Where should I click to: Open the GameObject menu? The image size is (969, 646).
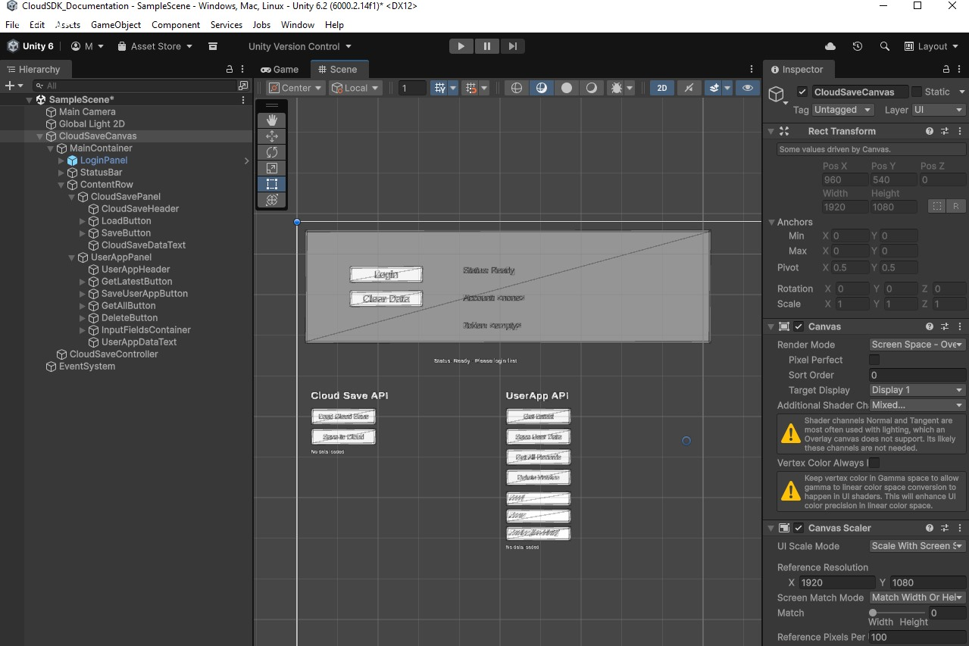116,25
